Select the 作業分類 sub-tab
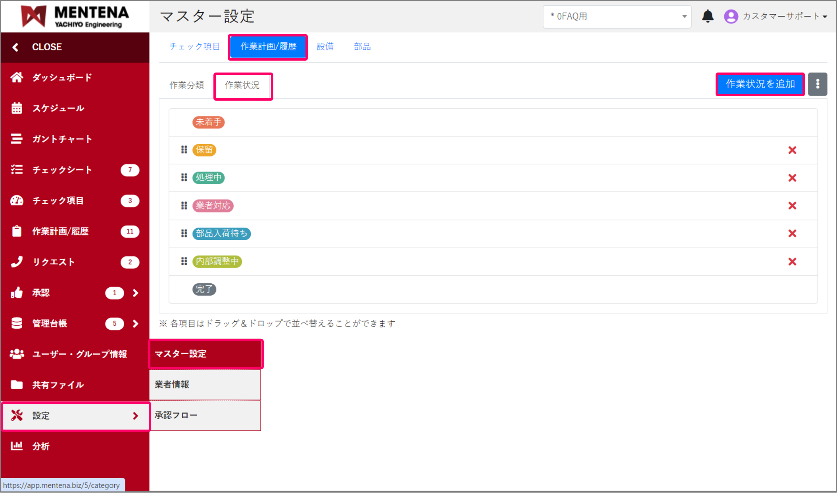The width and height of the screenshot is (837, 493). pyautogui.click(x=186, y=85)
